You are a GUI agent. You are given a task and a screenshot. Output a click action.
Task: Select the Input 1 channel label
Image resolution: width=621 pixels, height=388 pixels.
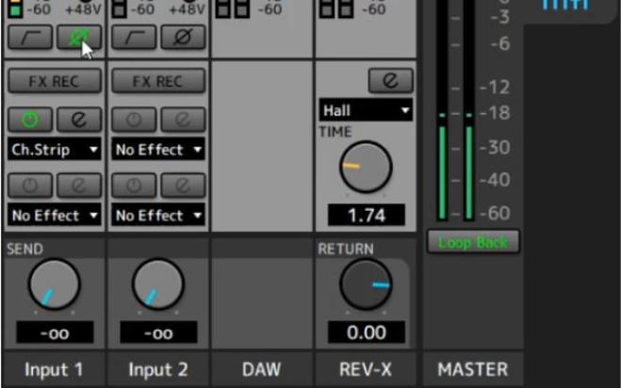coord(54,369)
